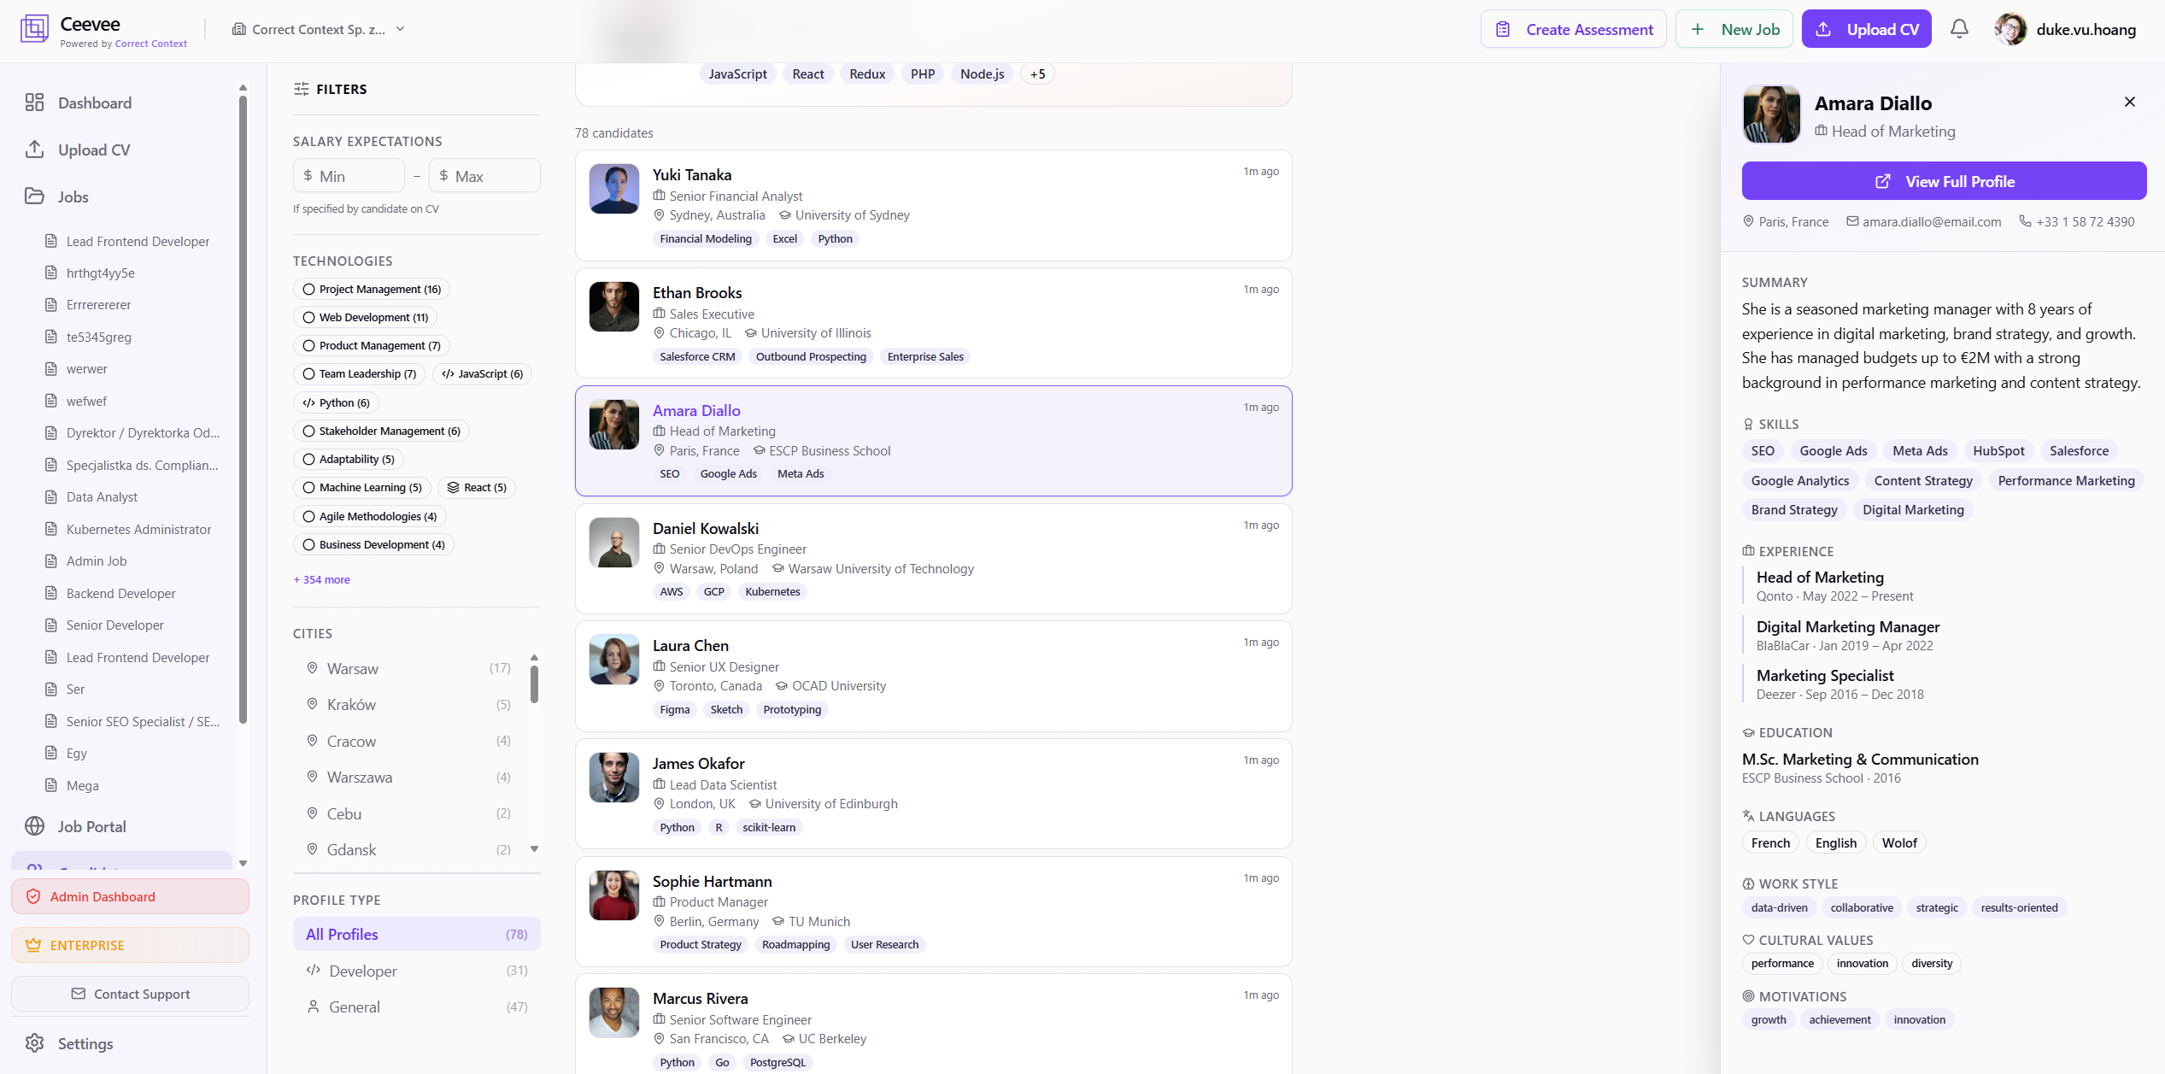
Task: Click the Contact Support button
Action: [x=130, y=994]
